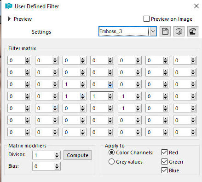Viewport: 202px width, 182px height.
Task: Select the Color Channels radio option
Action: (x=111, y=153)
